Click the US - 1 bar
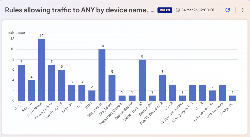This screenshot has width=250, height=137. [x=21, y=83]
